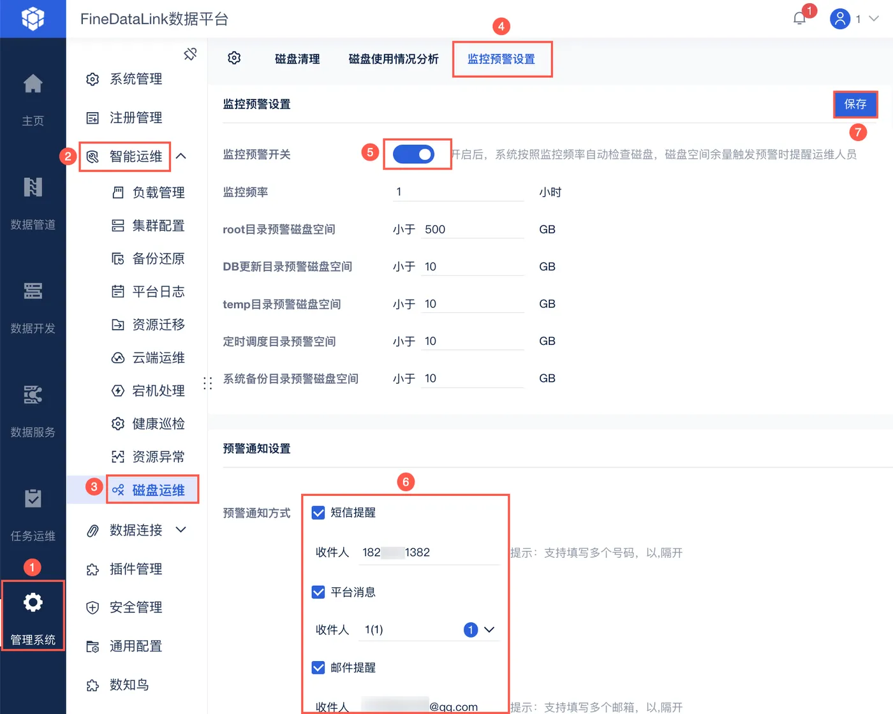Open 数据开发 in the left navigation

[x=33, y=307]
